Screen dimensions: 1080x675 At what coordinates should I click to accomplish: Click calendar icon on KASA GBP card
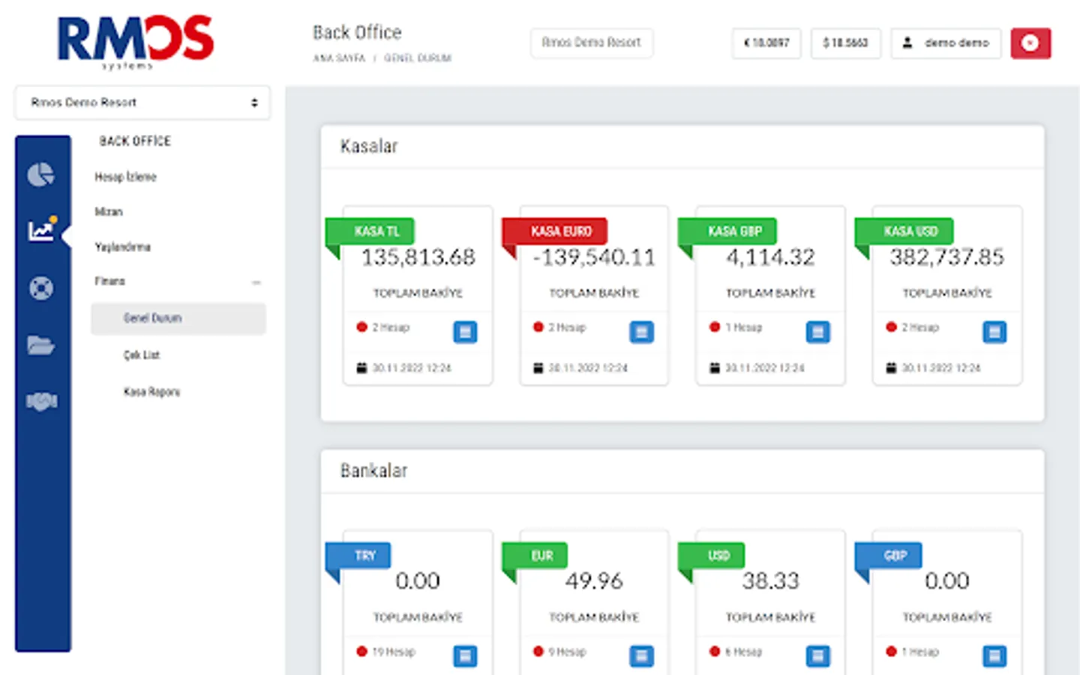coord(714,368)
